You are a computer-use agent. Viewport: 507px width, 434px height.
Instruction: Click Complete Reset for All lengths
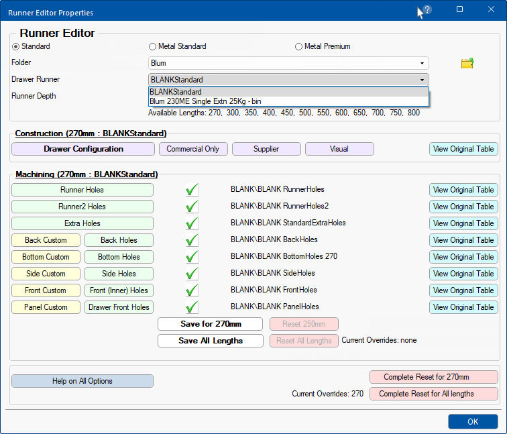(x=434, y=394)
